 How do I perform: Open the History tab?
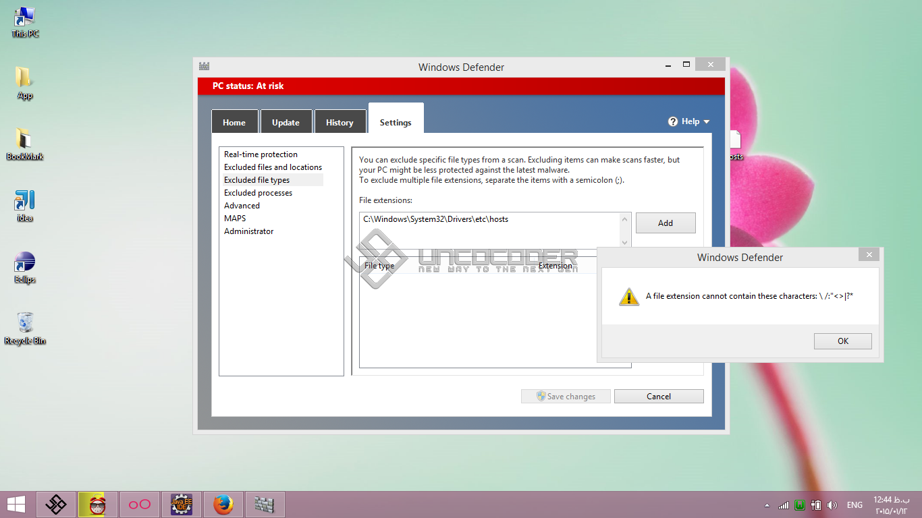(x=340, y=122)
